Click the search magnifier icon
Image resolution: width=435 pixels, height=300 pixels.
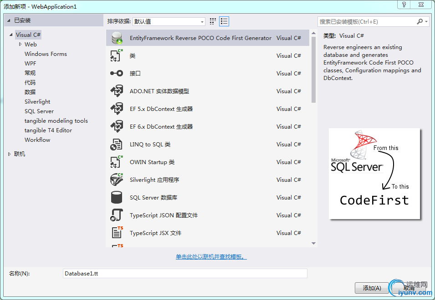pyautogui.click(x=420, y=21)
